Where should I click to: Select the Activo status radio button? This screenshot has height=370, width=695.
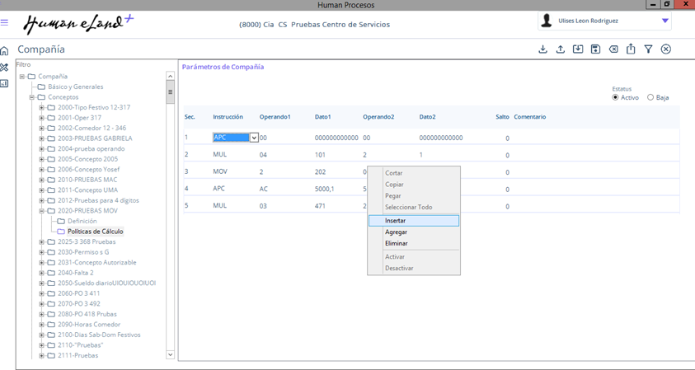coord(615,97)
